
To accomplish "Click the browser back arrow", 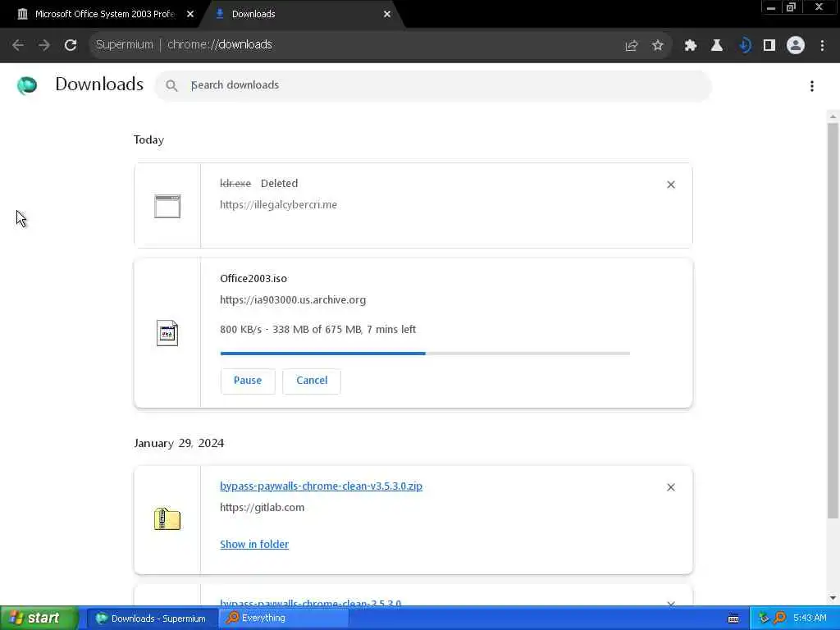I will click(x=18, y=45).
